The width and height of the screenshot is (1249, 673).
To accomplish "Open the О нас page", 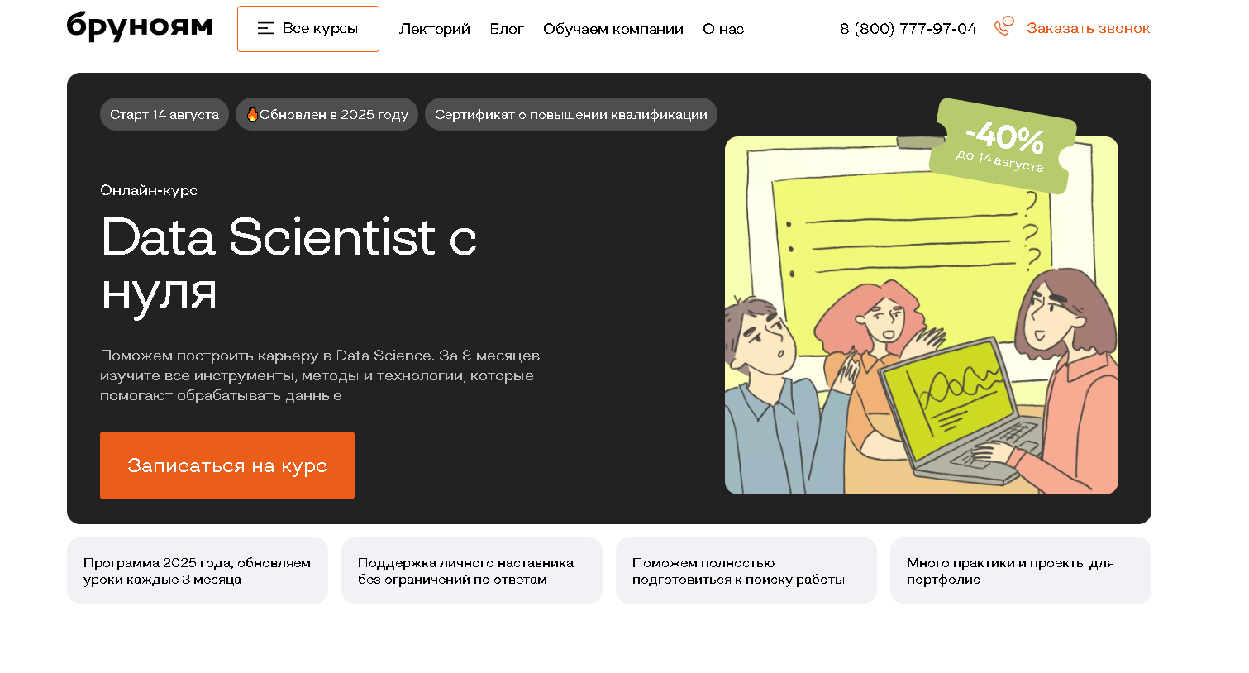I will click(x=723, y=29).
